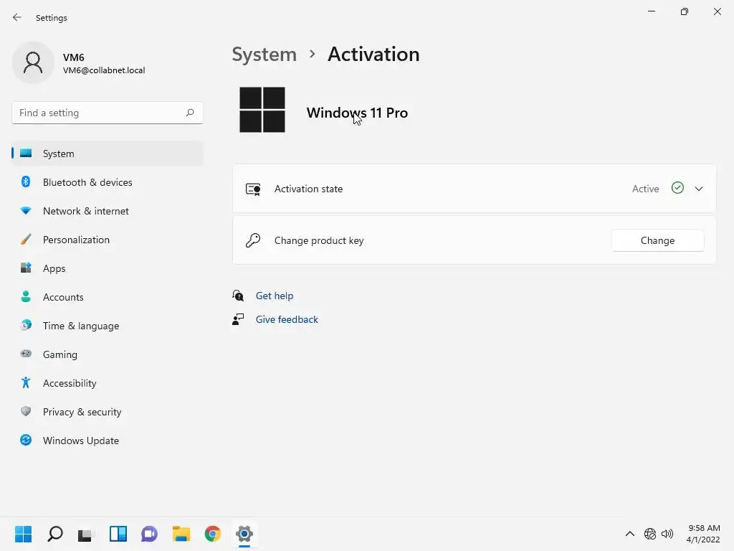Click the Find a setting search box
The width and height of the screenshot is (734, 551).
pos(99,113)
